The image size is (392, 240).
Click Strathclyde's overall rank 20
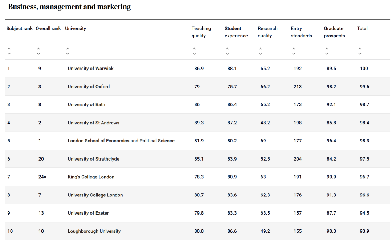tap(41, 159)
